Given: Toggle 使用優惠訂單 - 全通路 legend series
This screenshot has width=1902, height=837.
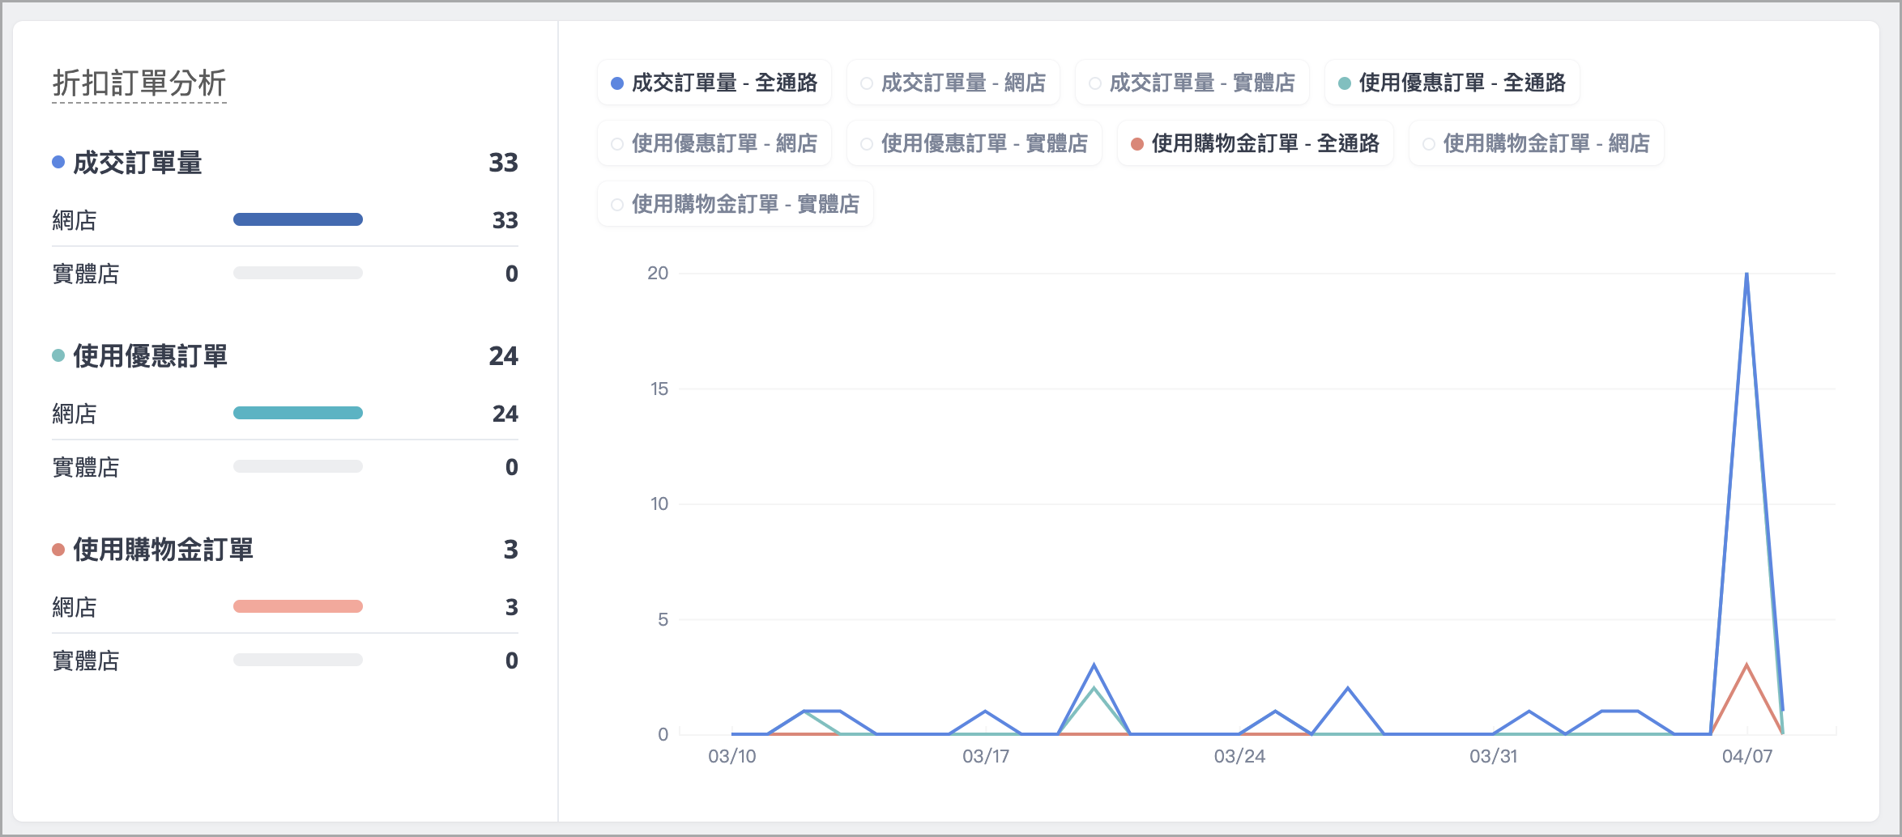Looking at the screenshot, I should pyautogui.click(x=1452, y=83).
